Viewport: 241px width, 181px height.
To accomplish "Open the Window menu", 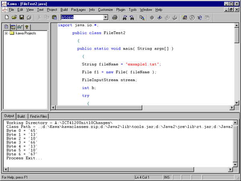I will click(146, 10).
